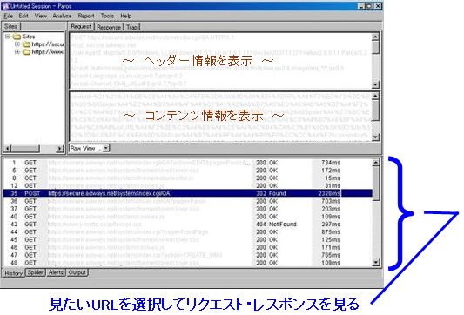Select history row 1 GET 734ms

(188, 163)
